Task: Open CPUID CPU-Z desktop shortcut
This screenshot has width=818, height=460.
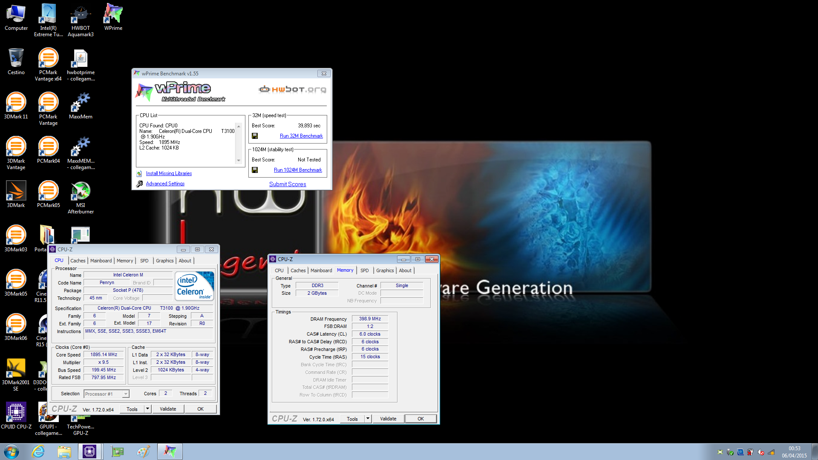Action: click(16, 416)
